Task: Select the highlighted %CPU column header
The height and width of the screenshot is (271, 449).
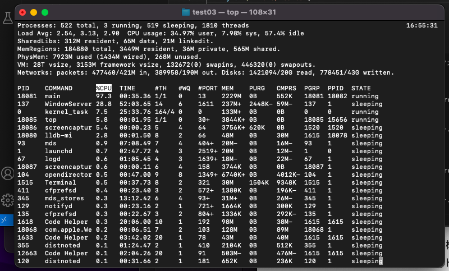Action: pyautogui.click(x=104, y=88)
